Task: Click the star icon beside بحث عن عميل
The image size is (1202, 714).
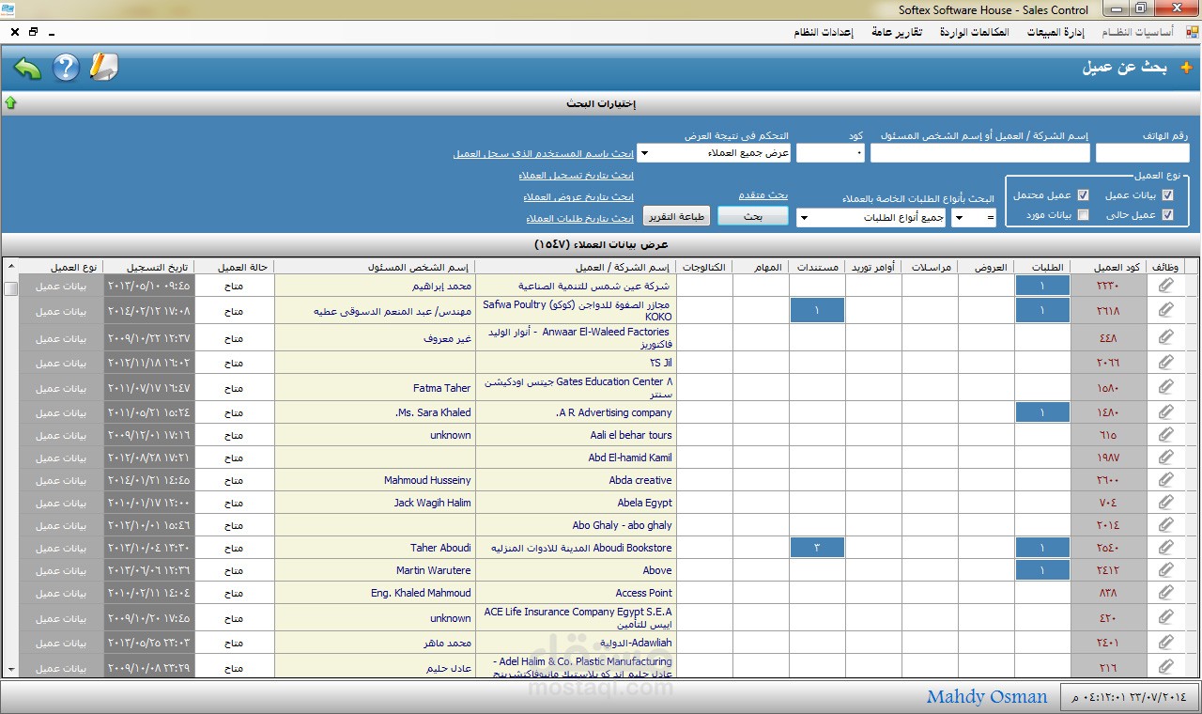Action: click(x=1186, y=68)
